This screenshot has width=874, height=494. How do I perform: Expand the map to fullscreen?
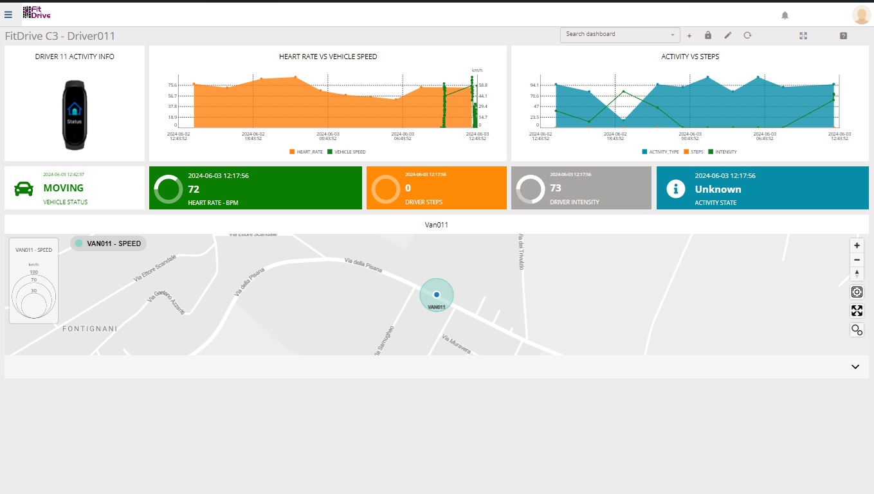pos(857,311)
